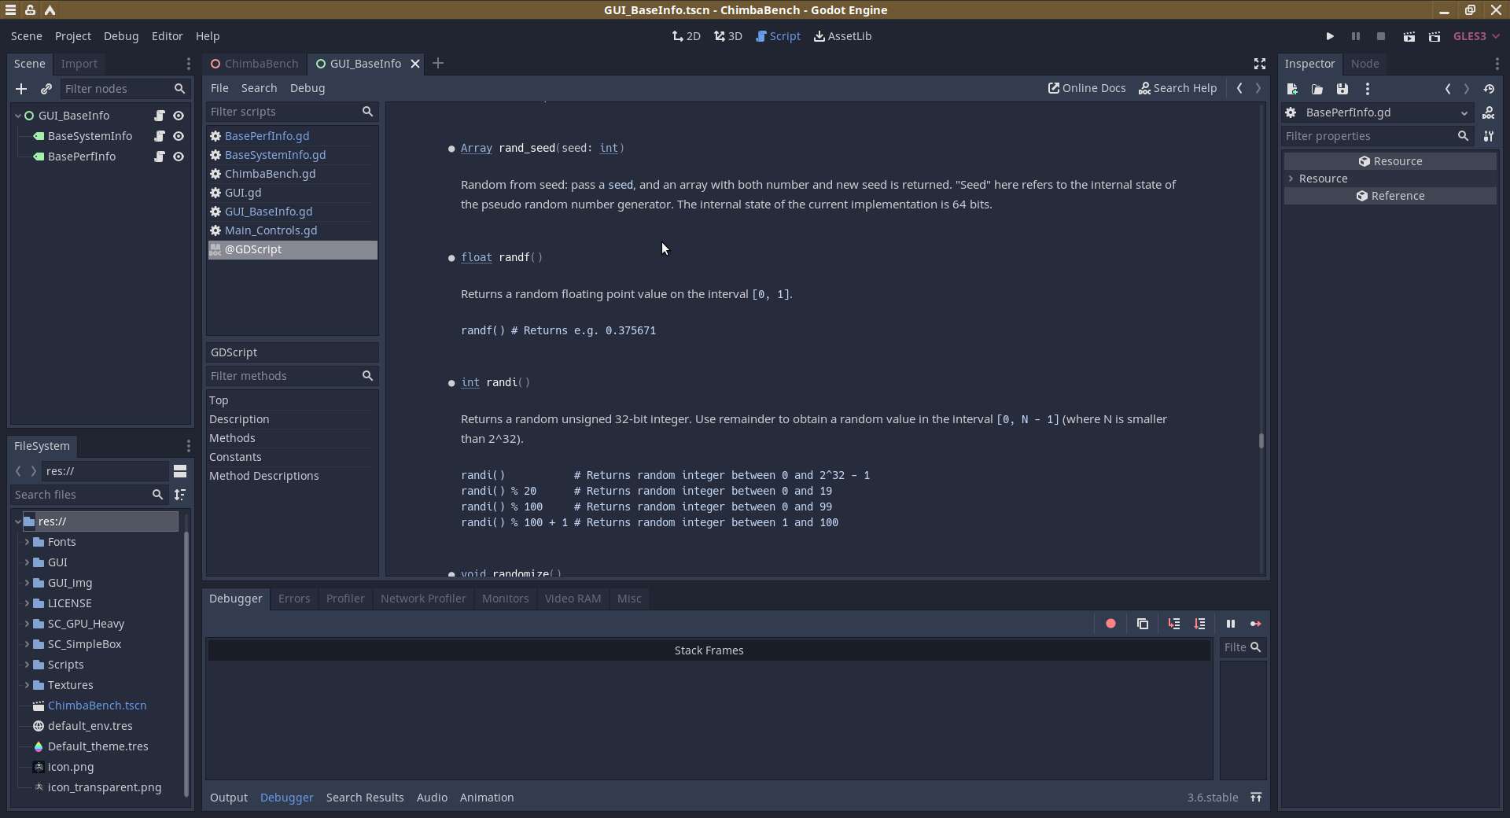Toggle distraction-free mode icon

click(x=1259, y=64)
